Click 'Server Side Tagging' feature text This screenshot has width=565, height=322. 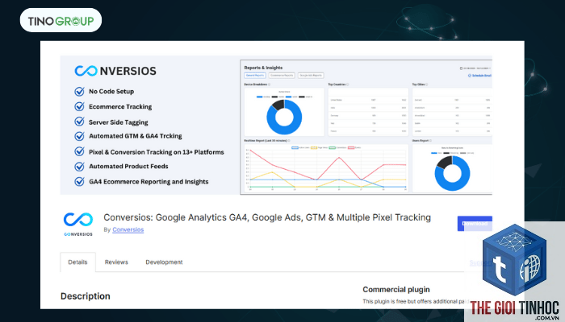[118, 122]
